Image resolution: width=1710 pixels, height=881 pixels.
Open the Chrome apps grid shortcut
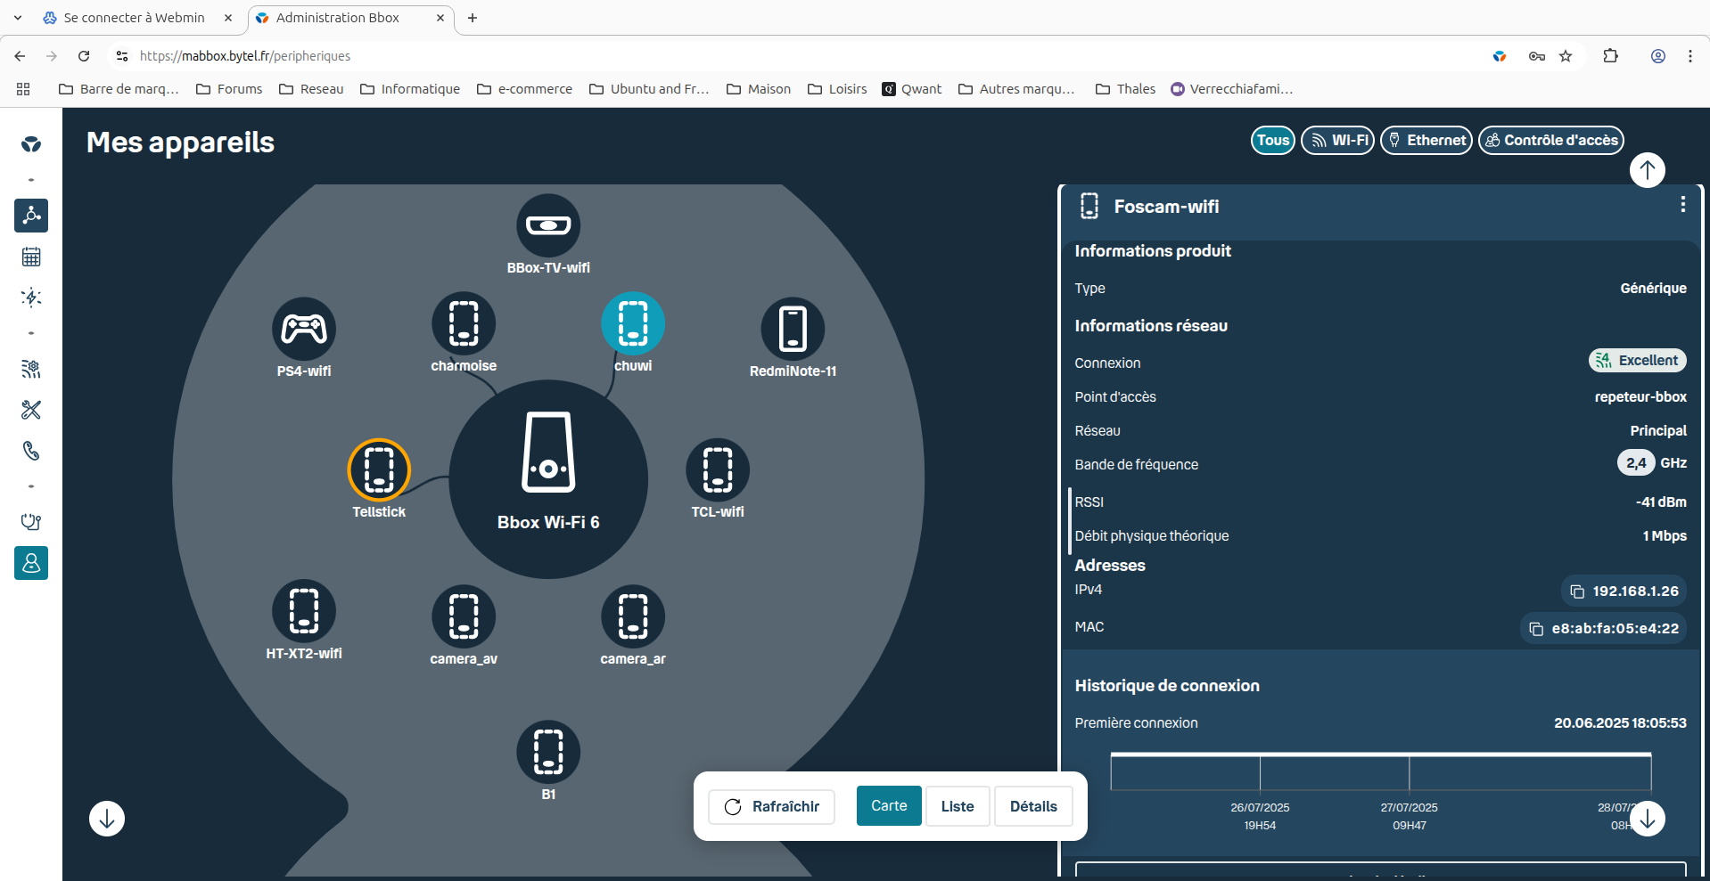(x=23, y=89)
